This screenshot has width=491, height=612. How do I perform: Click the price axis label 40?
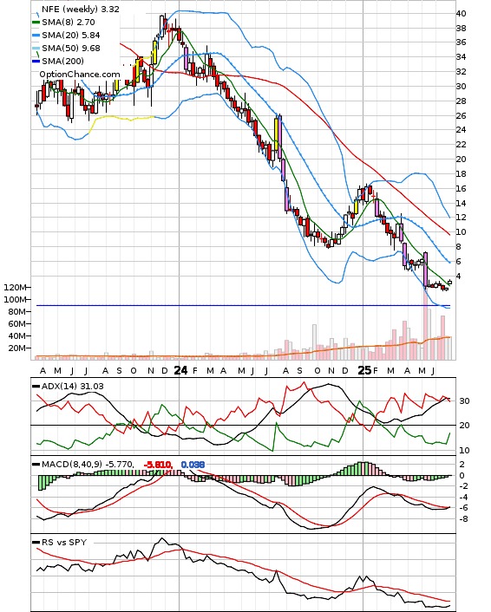click(461, 14)
